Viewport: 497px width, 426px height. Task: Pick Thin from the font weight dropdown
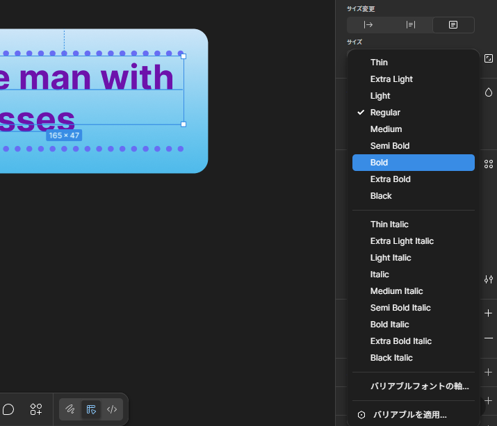point(379,63)
